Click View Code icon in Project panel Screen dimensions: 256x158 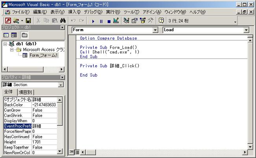click(x=6, y=35)
